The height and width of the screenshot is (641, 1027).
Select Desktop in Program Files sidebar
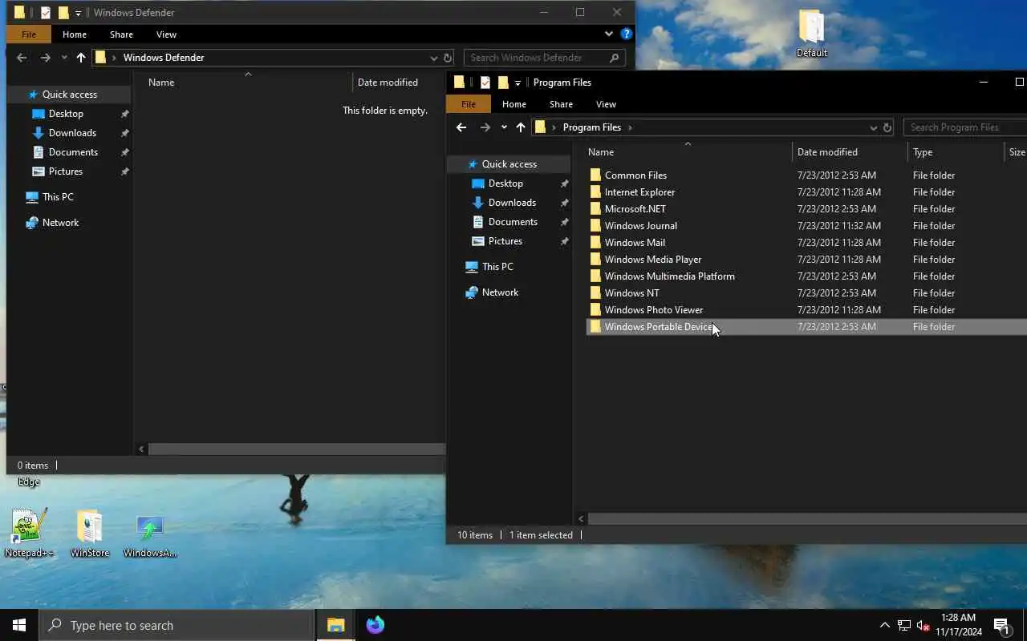505,183
